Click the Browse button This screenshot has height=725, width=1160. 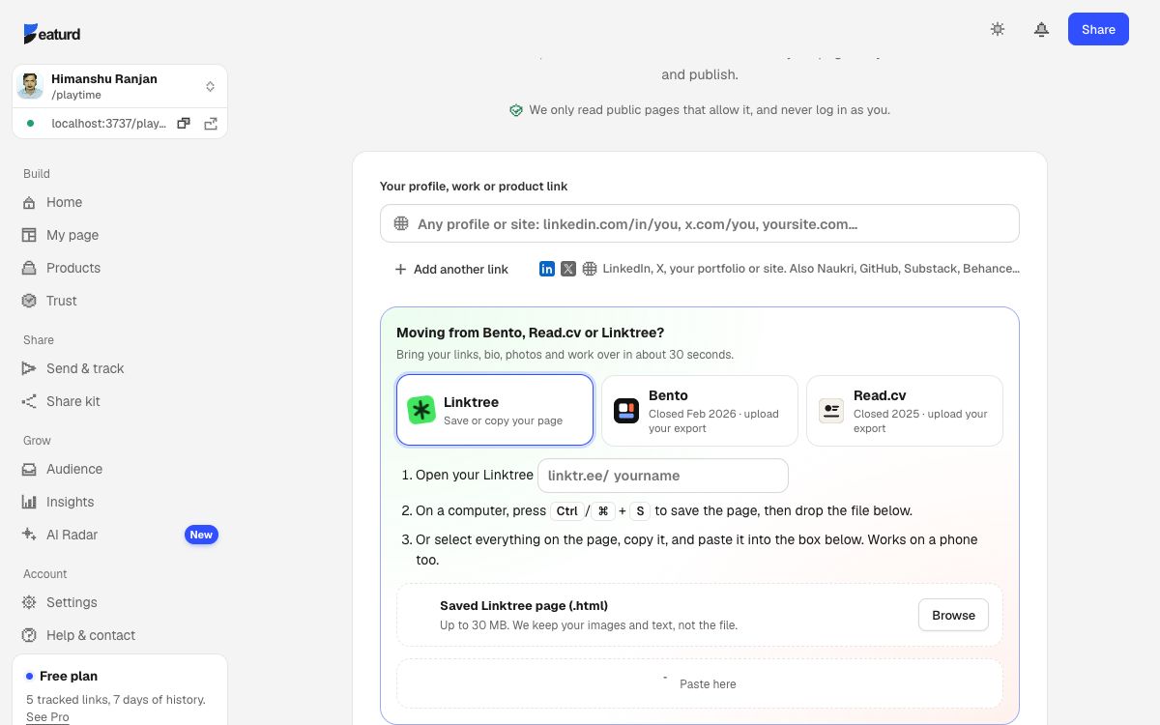pyautogui.click(x=953, y=615)
